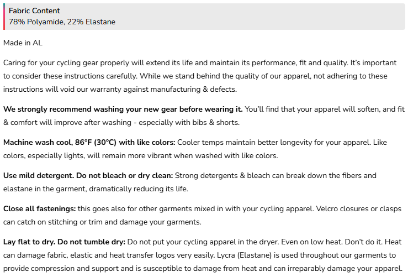The width and height of the screenshot is (408, 277).
Task: Click the pink accent bar beside Fabric Content
Action: click(4, 17)
